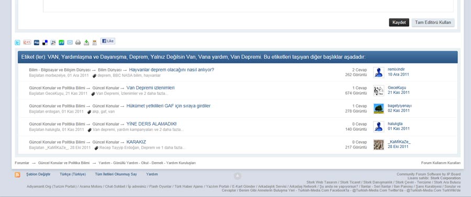Share on StumbleUpon using the green icon
This screenshot has width=471, height=197.
(61, 42)
